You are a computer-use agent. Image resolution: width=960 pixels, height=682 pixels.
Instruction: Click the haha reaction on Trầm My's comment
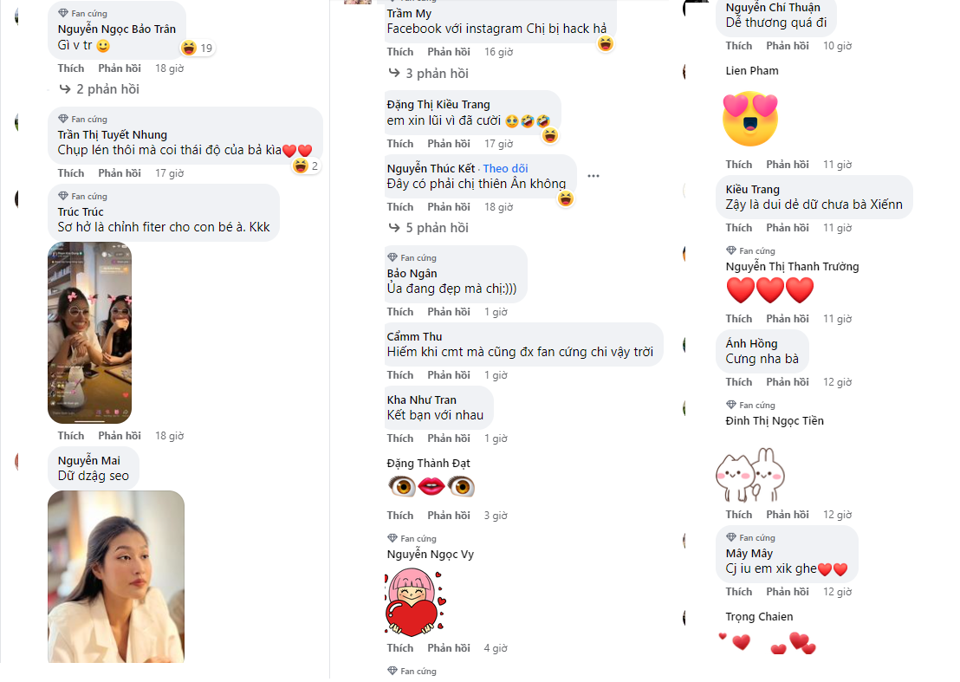pyautogui.click(x=605, y=44)
